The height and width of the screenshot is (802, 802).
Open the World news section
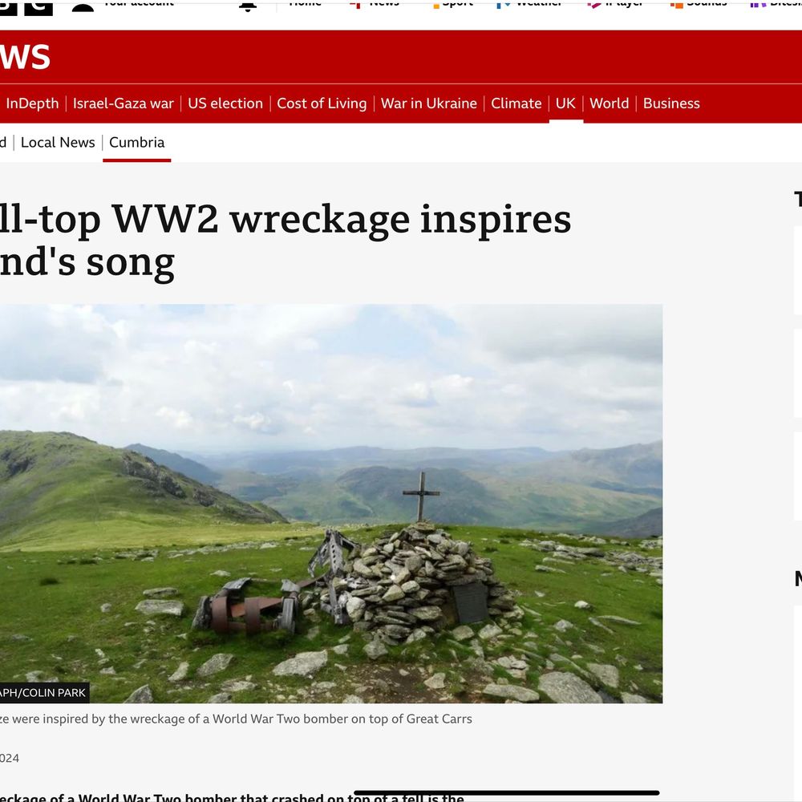point(610,103)
